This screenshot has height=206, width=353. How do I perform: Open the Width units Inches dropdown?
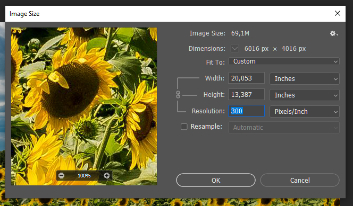305,79
